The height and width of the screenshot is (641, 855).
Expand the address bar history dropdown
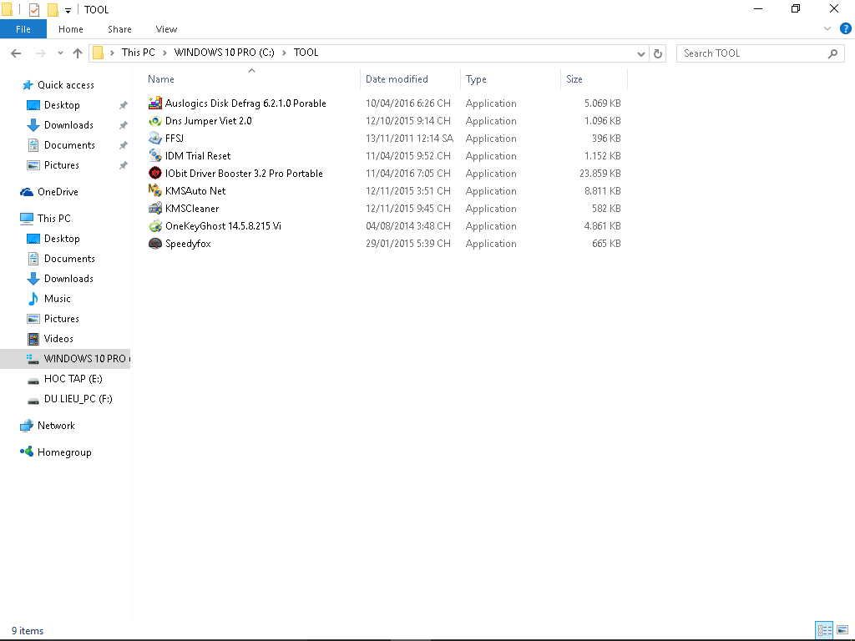pyautogui.click(x=641, y=53)
